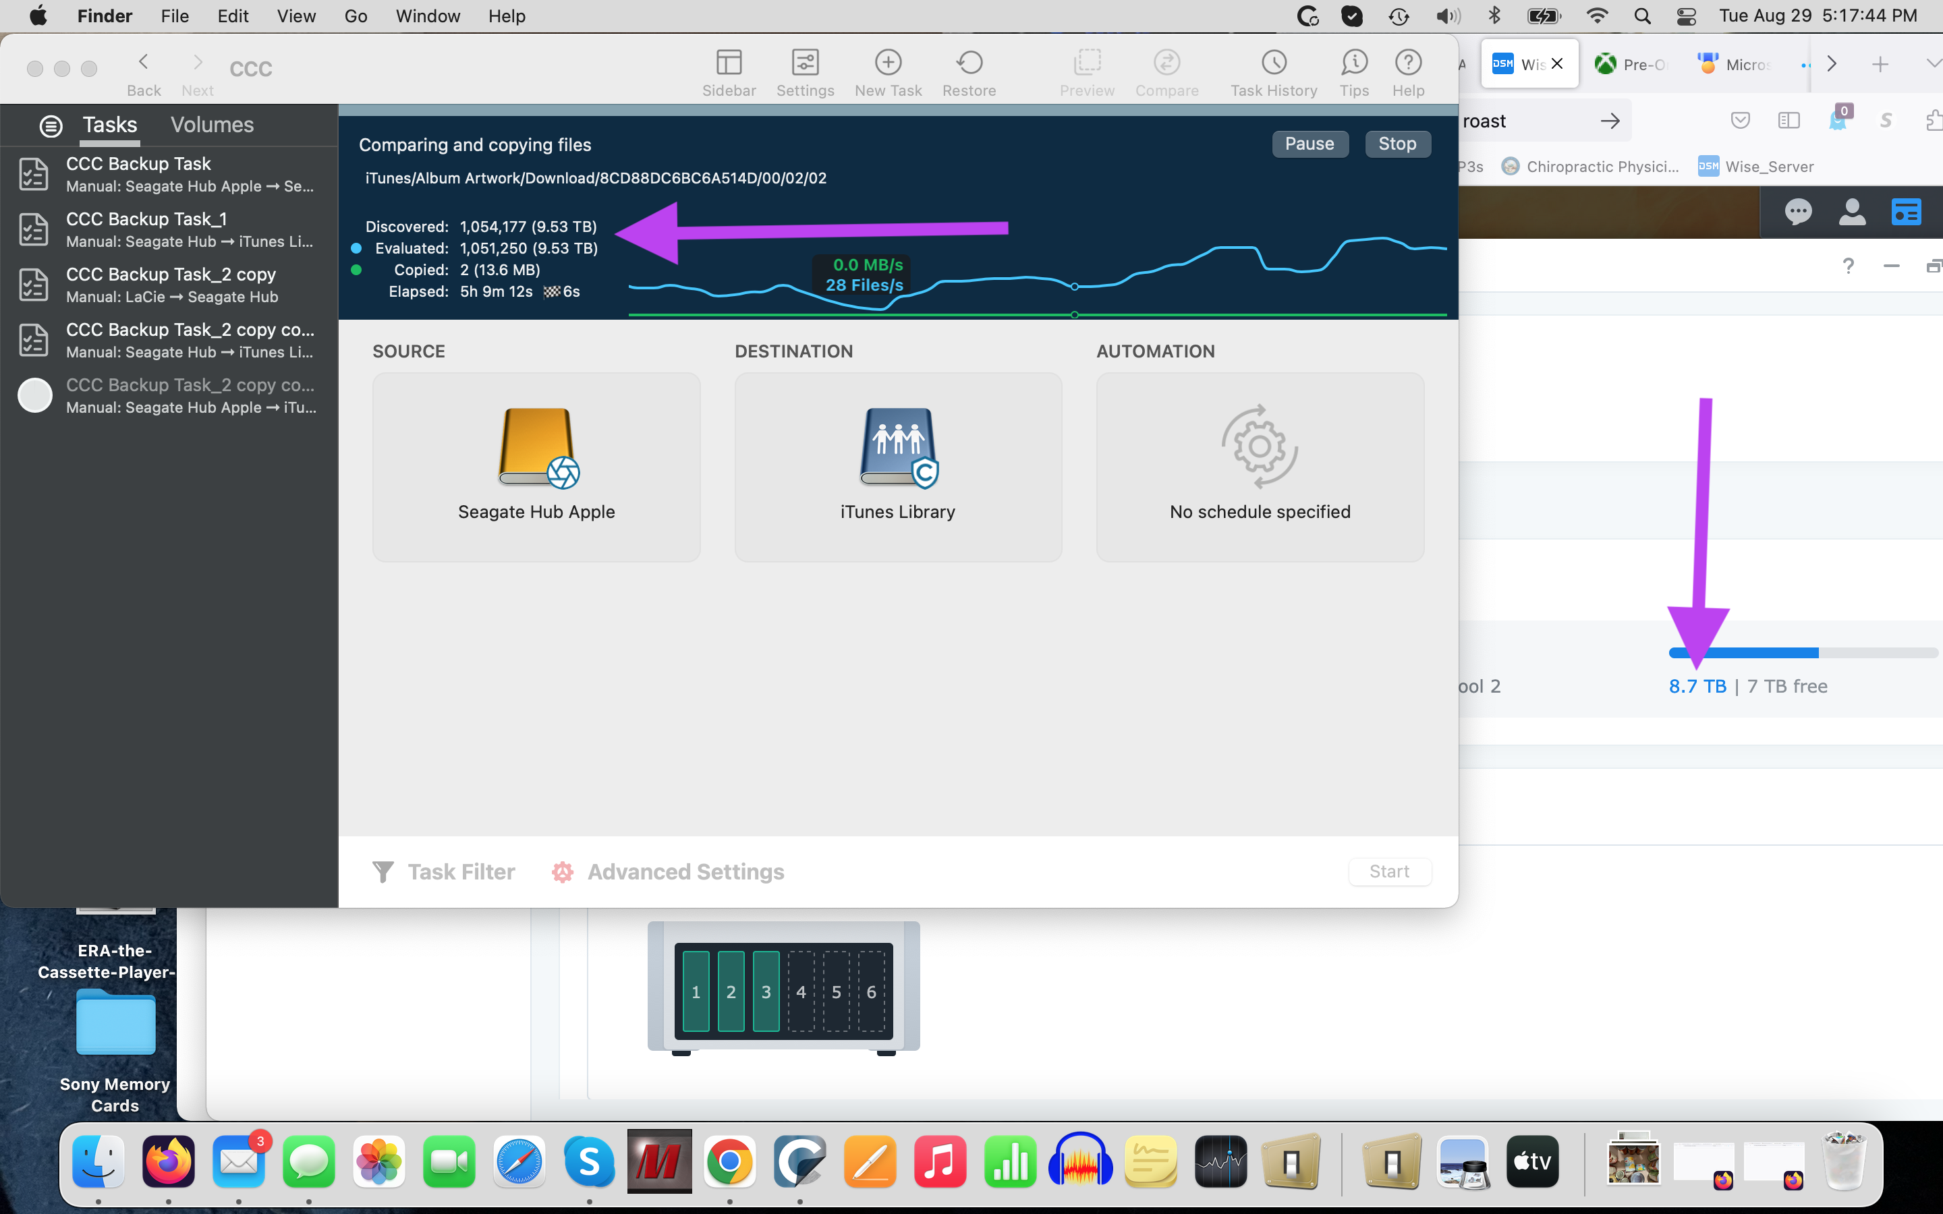Open the Restore tool

point(968,71)
